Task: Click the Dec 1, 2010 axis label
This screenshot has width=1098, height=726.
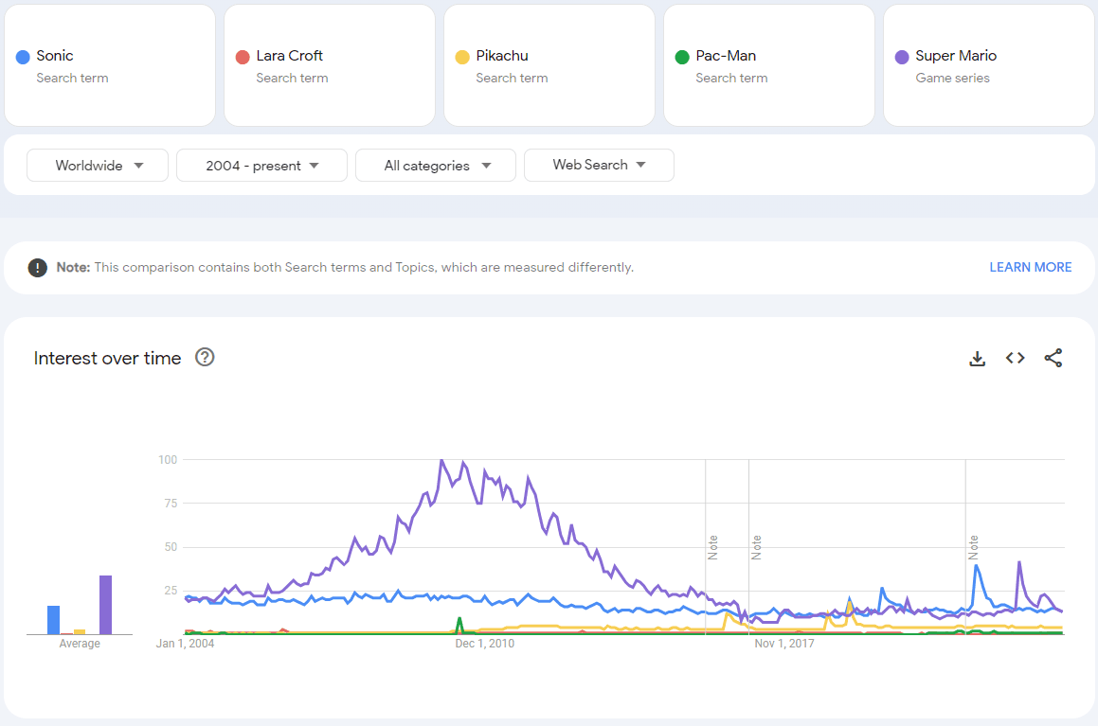Action: point(484,644)
